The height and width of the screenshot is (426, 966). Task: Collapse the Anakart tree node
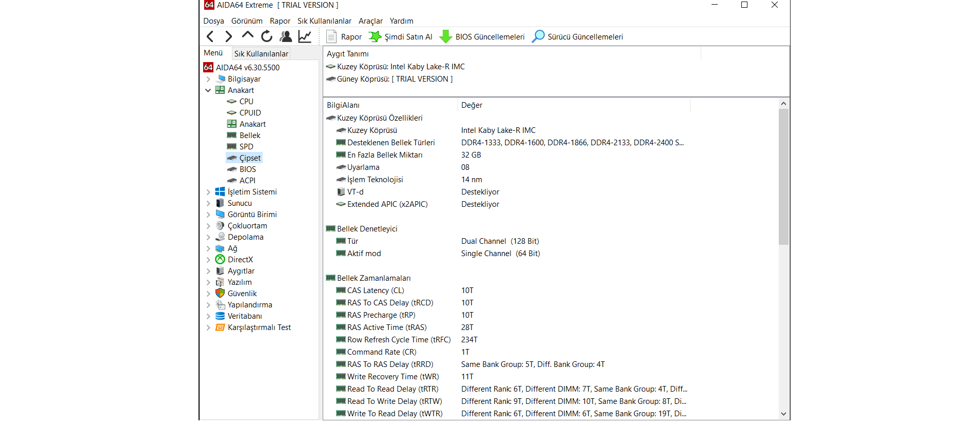pyautogui.click(x=208, y=90)
